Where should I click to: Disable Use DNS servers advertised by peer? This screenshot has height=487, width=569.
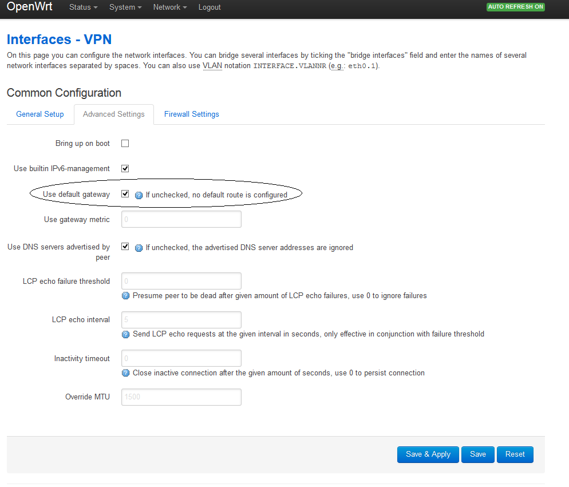tap(125, 247)
